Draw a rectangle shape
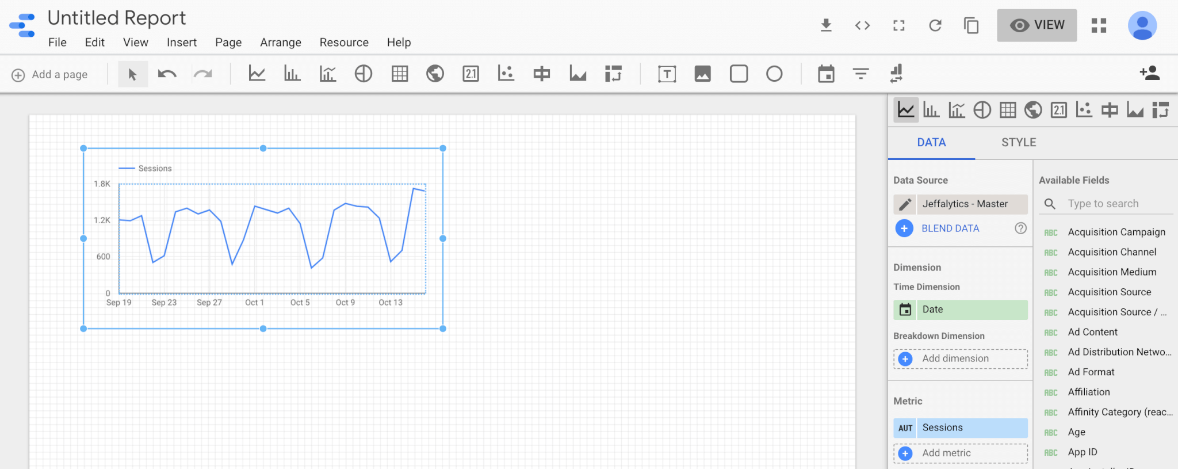 pos(739,74)
